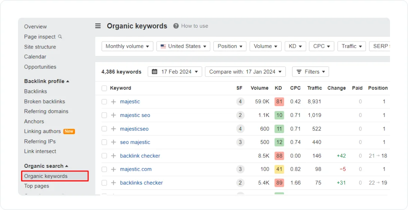408x210 pixels.
Task: Open the majestic seo keyword link
Action: 135,115
